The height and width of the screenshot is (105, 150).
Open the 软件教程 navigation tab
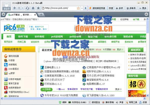point(39,37)
